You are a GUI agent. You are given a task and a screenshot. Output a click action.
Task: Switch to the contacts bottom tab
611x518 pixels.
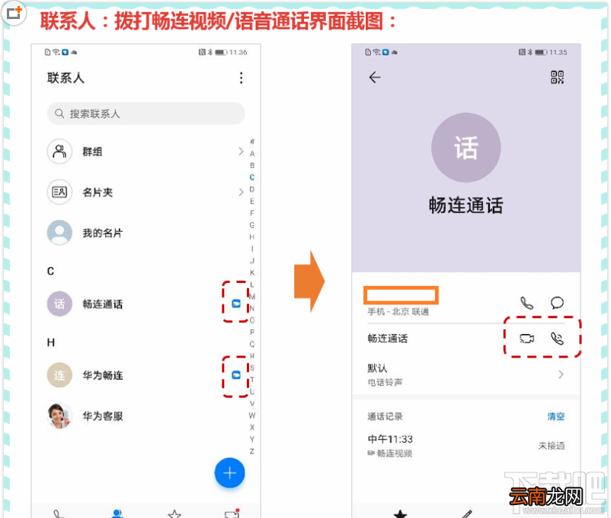tap(117, 513)
